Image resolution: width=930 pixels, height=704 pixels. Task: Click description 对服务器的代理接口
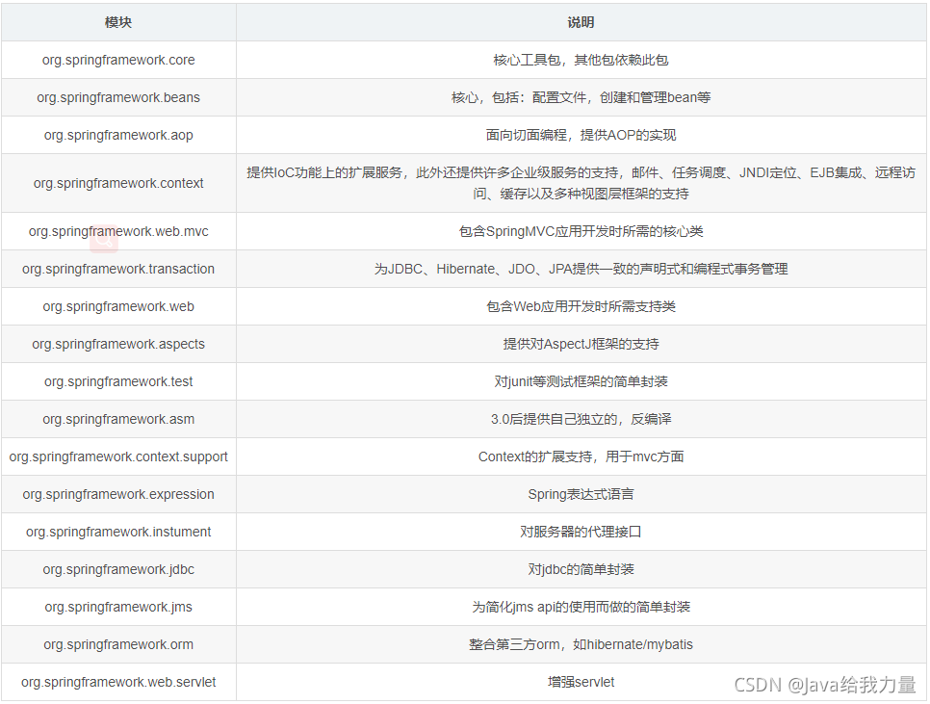pyautogui.click(x=581, y=532)
